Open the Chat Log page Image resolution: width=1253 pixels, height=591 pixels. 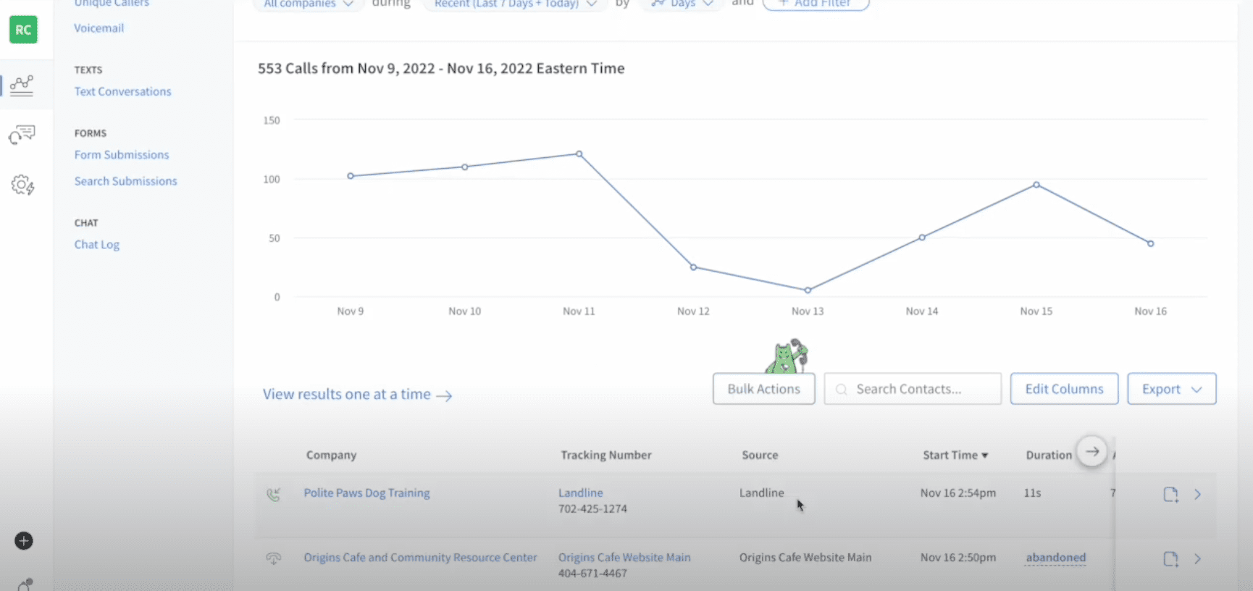[x=97, y=245]
